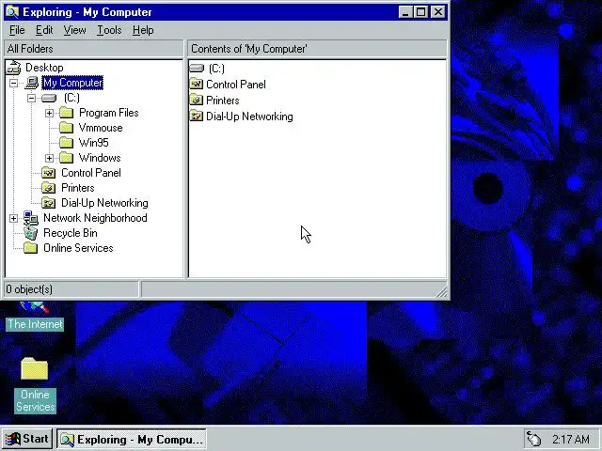
Task: Click the All Folders pane header
Action: point(94,49)
